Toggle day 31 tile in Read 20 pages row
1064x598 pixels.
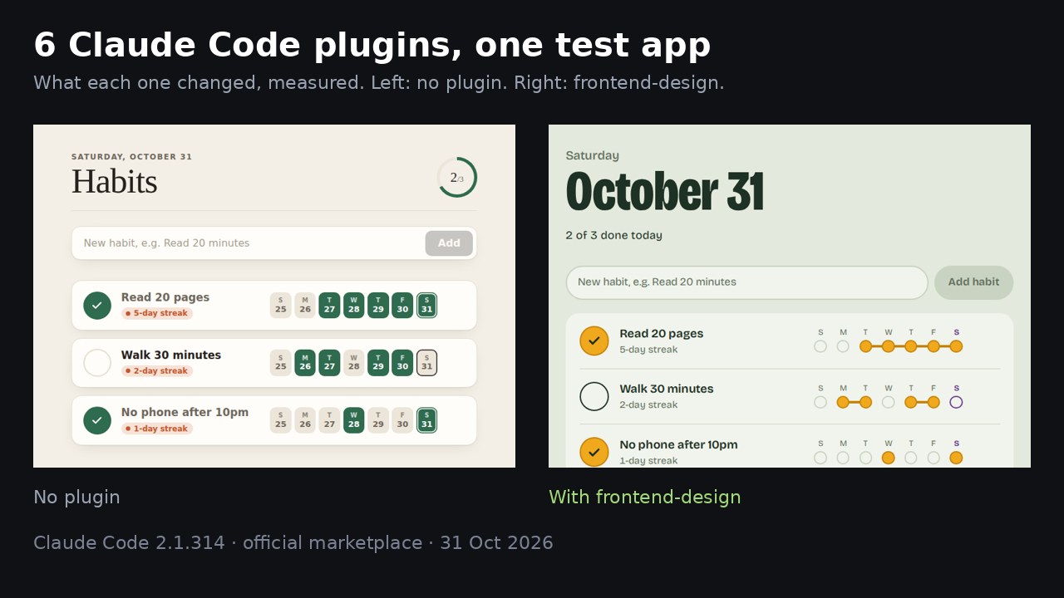click(x=426, y=306)
